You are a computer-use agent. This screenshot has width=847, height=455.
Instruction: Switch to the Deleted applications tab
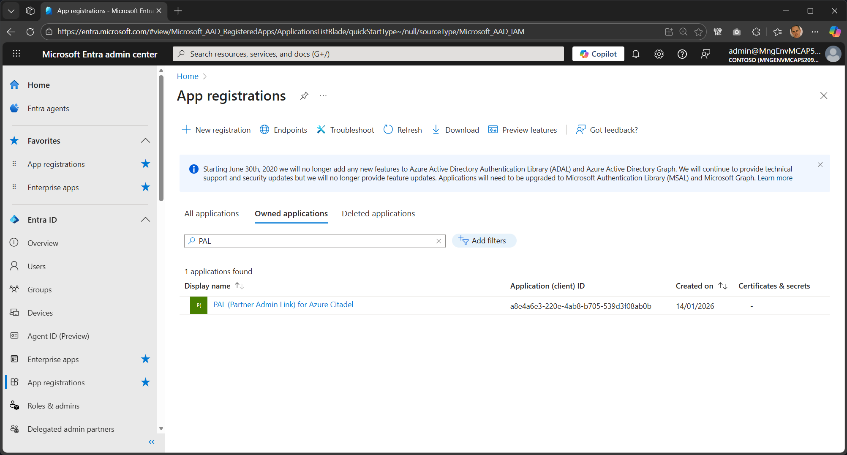point(378,213)
